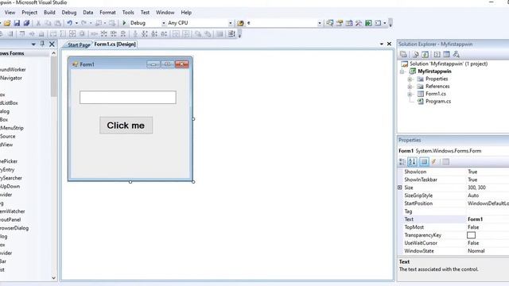
Task: Pin the Toolbox panel with pushpin icon
Action: tap(42, 44)
